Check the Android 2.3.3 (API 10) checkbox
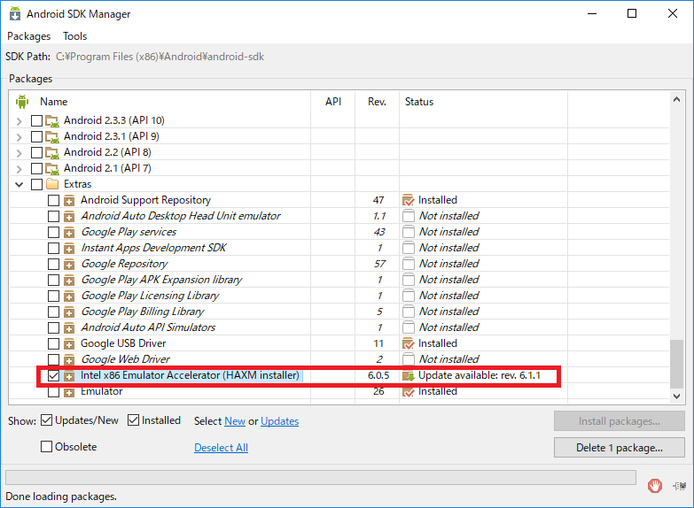This screenshot has height=508, width=694. pos(36,120)
